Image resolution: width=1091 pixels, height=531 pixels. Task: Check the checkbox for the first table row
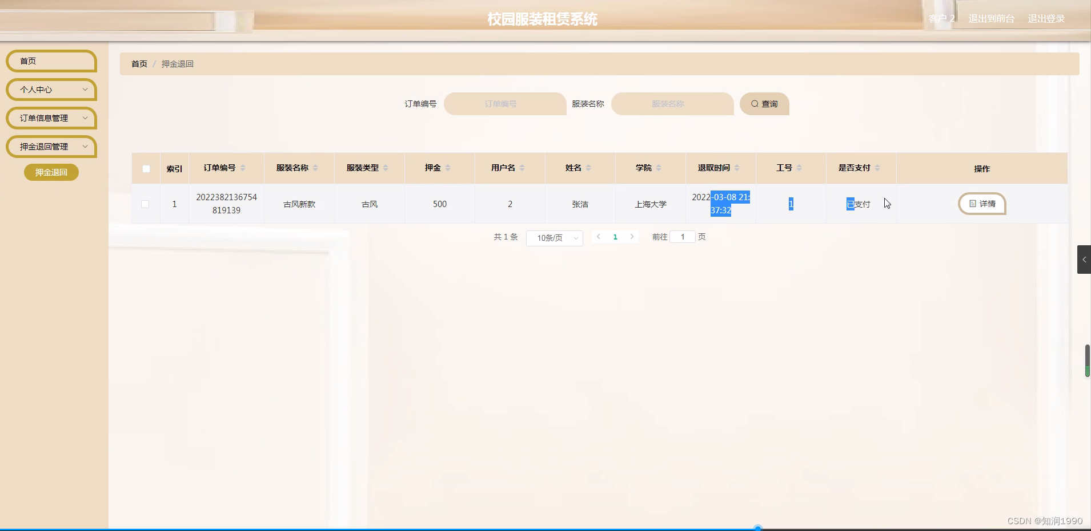point(146,204)
